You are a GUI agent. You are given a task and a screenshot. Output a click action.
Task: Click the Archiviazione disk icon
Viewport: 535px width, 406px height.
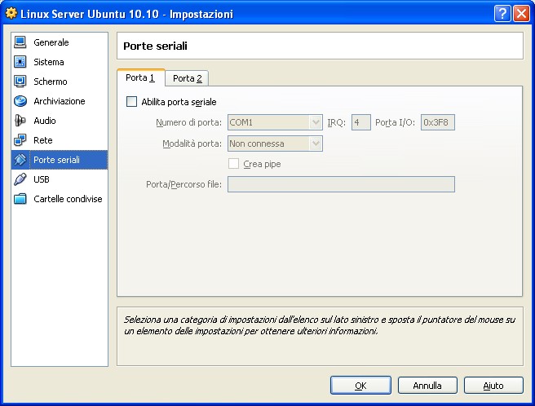click(20, 101)
